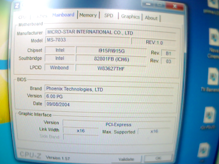
Task: Select the Mainboard tab
Action: tap(63, 15)
